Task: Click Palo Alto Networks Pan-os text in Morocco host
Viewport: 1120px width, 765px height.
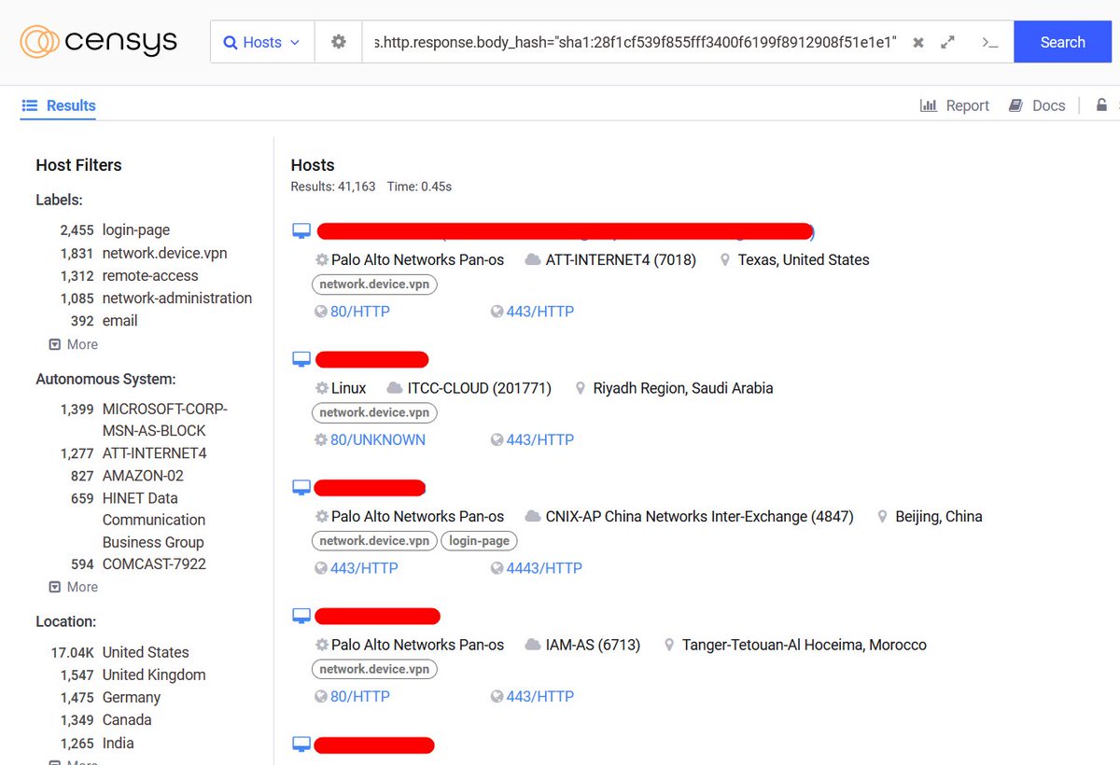Action: (417, 645)
